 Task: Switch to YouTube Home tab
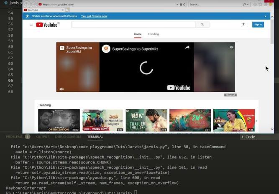coord(138,34)
